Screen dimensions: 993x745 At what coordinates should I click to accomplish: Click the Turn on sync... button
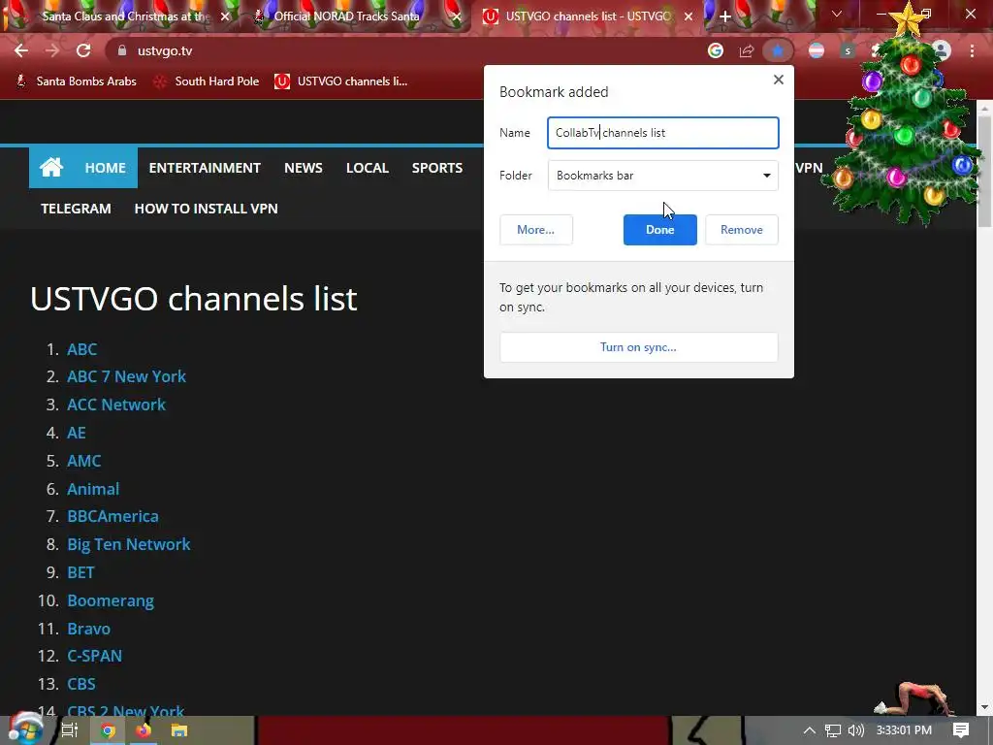(x=638, y=347)
